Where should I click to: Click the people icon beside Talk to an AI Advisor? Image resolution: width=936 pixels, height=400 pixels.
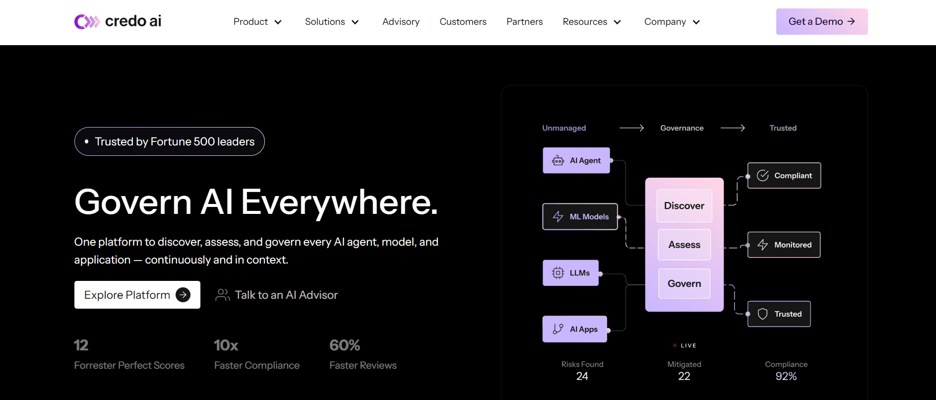pos(222,295)
